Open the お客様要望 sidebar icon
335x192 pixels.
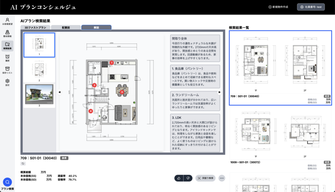pos(7,21)
